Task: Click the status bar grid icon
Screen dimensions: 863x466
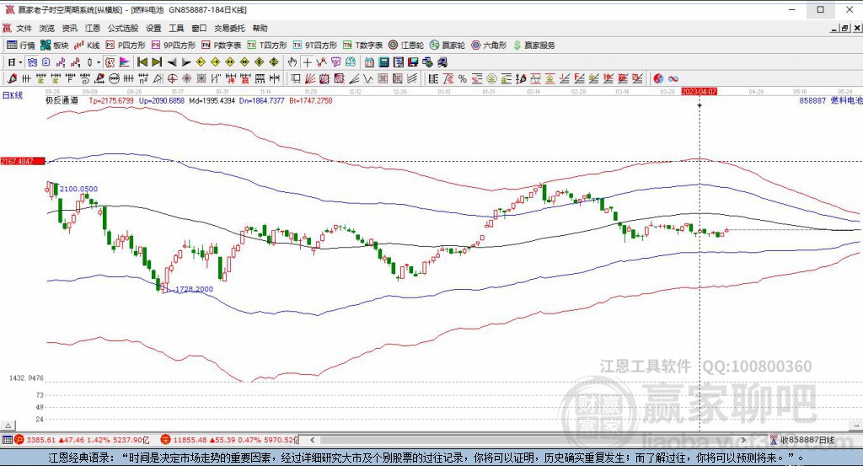Action: pyautogui.click(x=7, y=440)
